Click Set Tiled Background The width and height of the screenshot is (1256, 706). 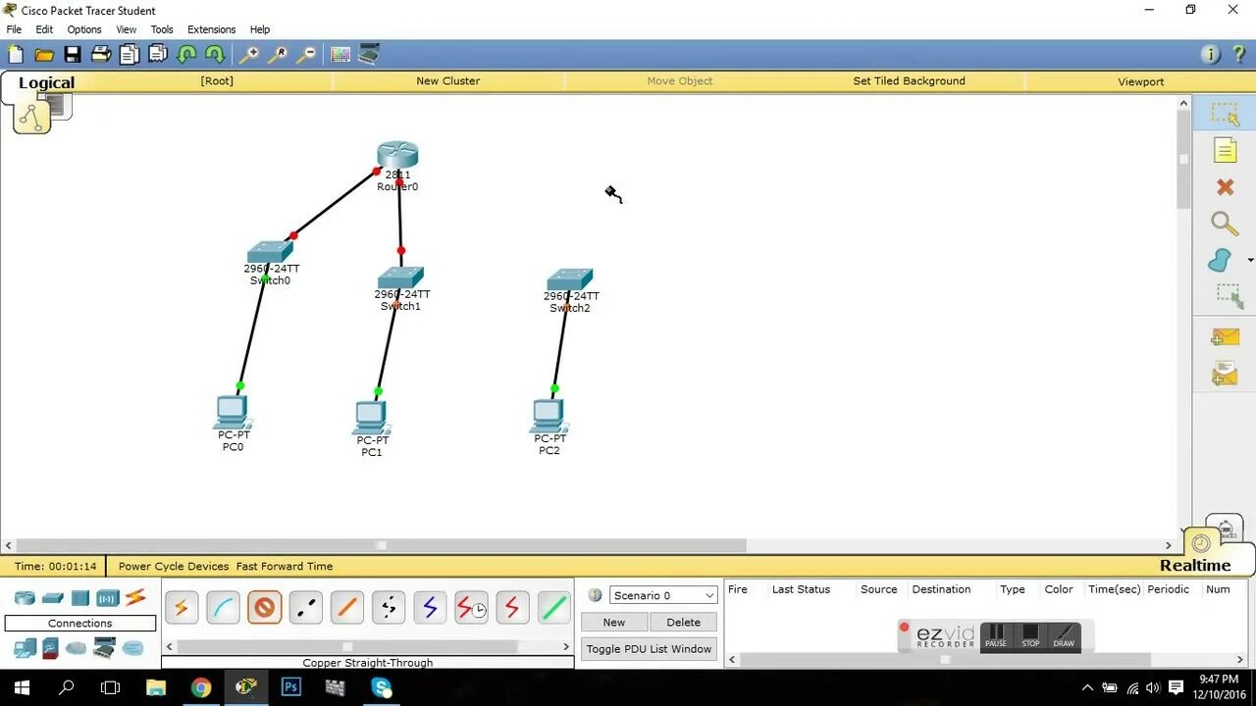click(909, 81)
